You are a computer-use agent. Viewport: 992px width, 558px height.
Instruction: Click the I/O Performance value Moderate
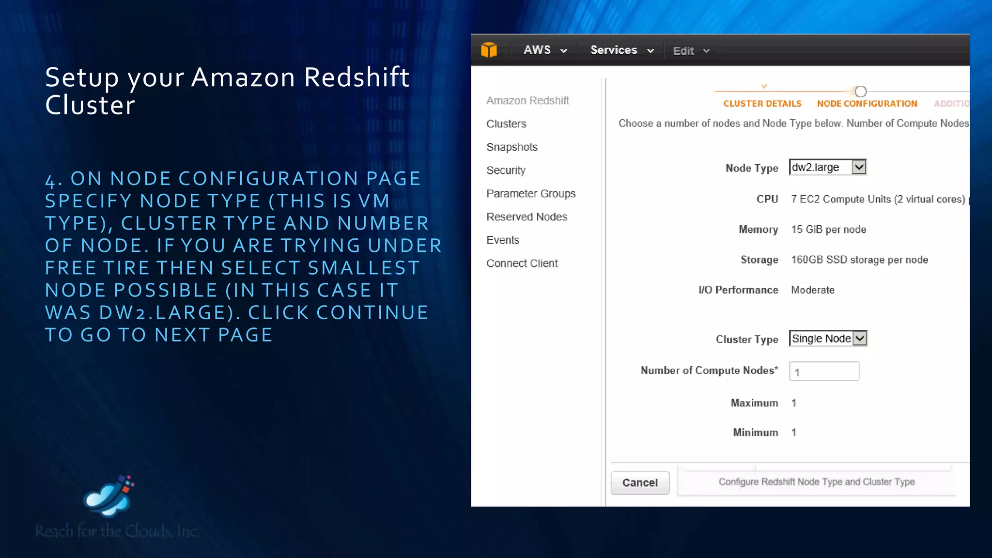[813, 290]
